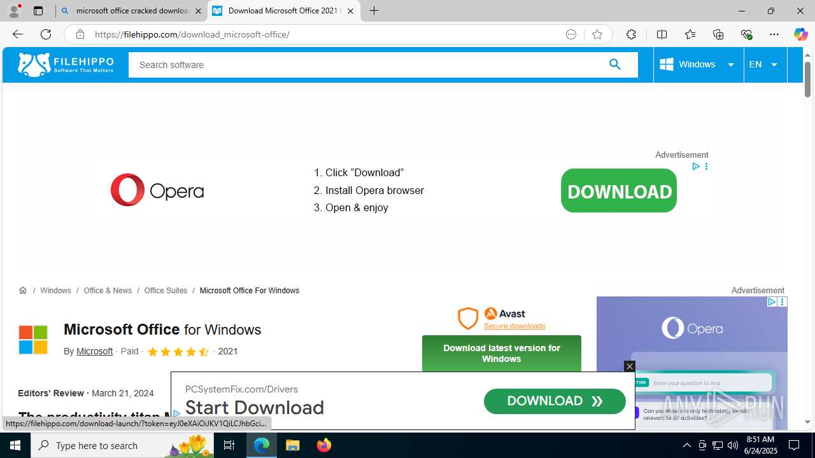
Task: Open a new tab with plus button
Action: pos(374,11)
